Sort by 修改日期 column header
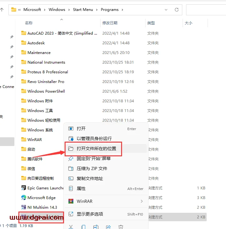This screenshot has height=229, width=226. pos(110,23)
